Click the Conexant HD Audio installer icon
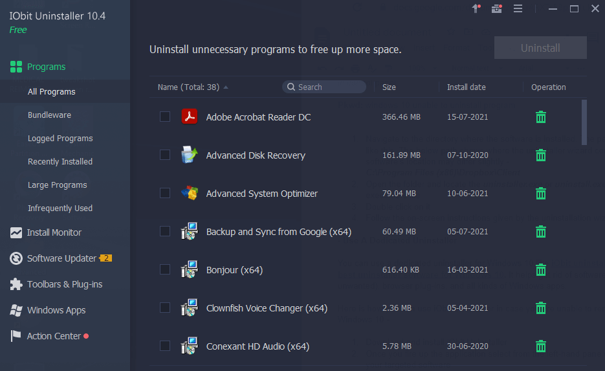The image size is (605, 371). pos(190,346)
